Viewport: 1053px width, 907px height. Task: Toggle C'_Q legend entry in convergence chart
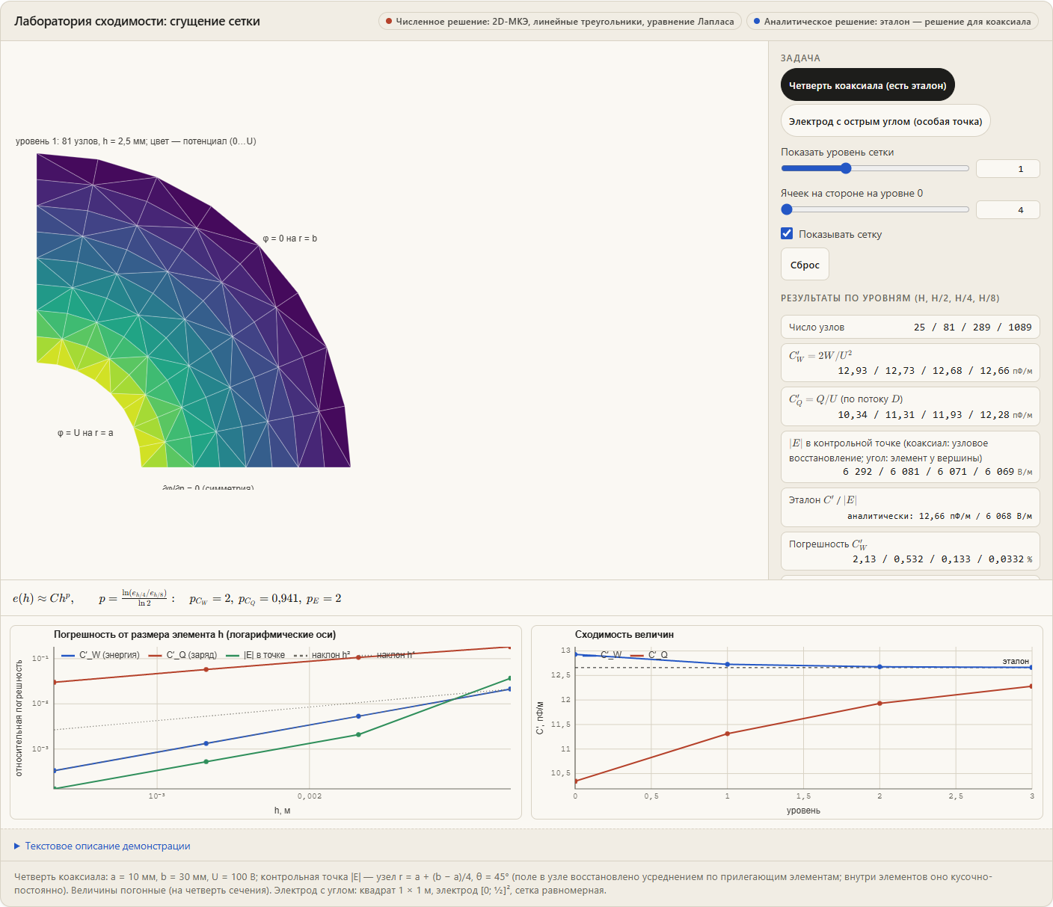(x=649, y=655)
